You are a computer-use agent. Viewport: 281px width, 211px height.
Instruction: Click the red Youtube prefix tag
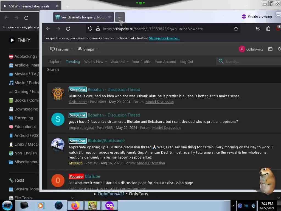pos(76,176)
